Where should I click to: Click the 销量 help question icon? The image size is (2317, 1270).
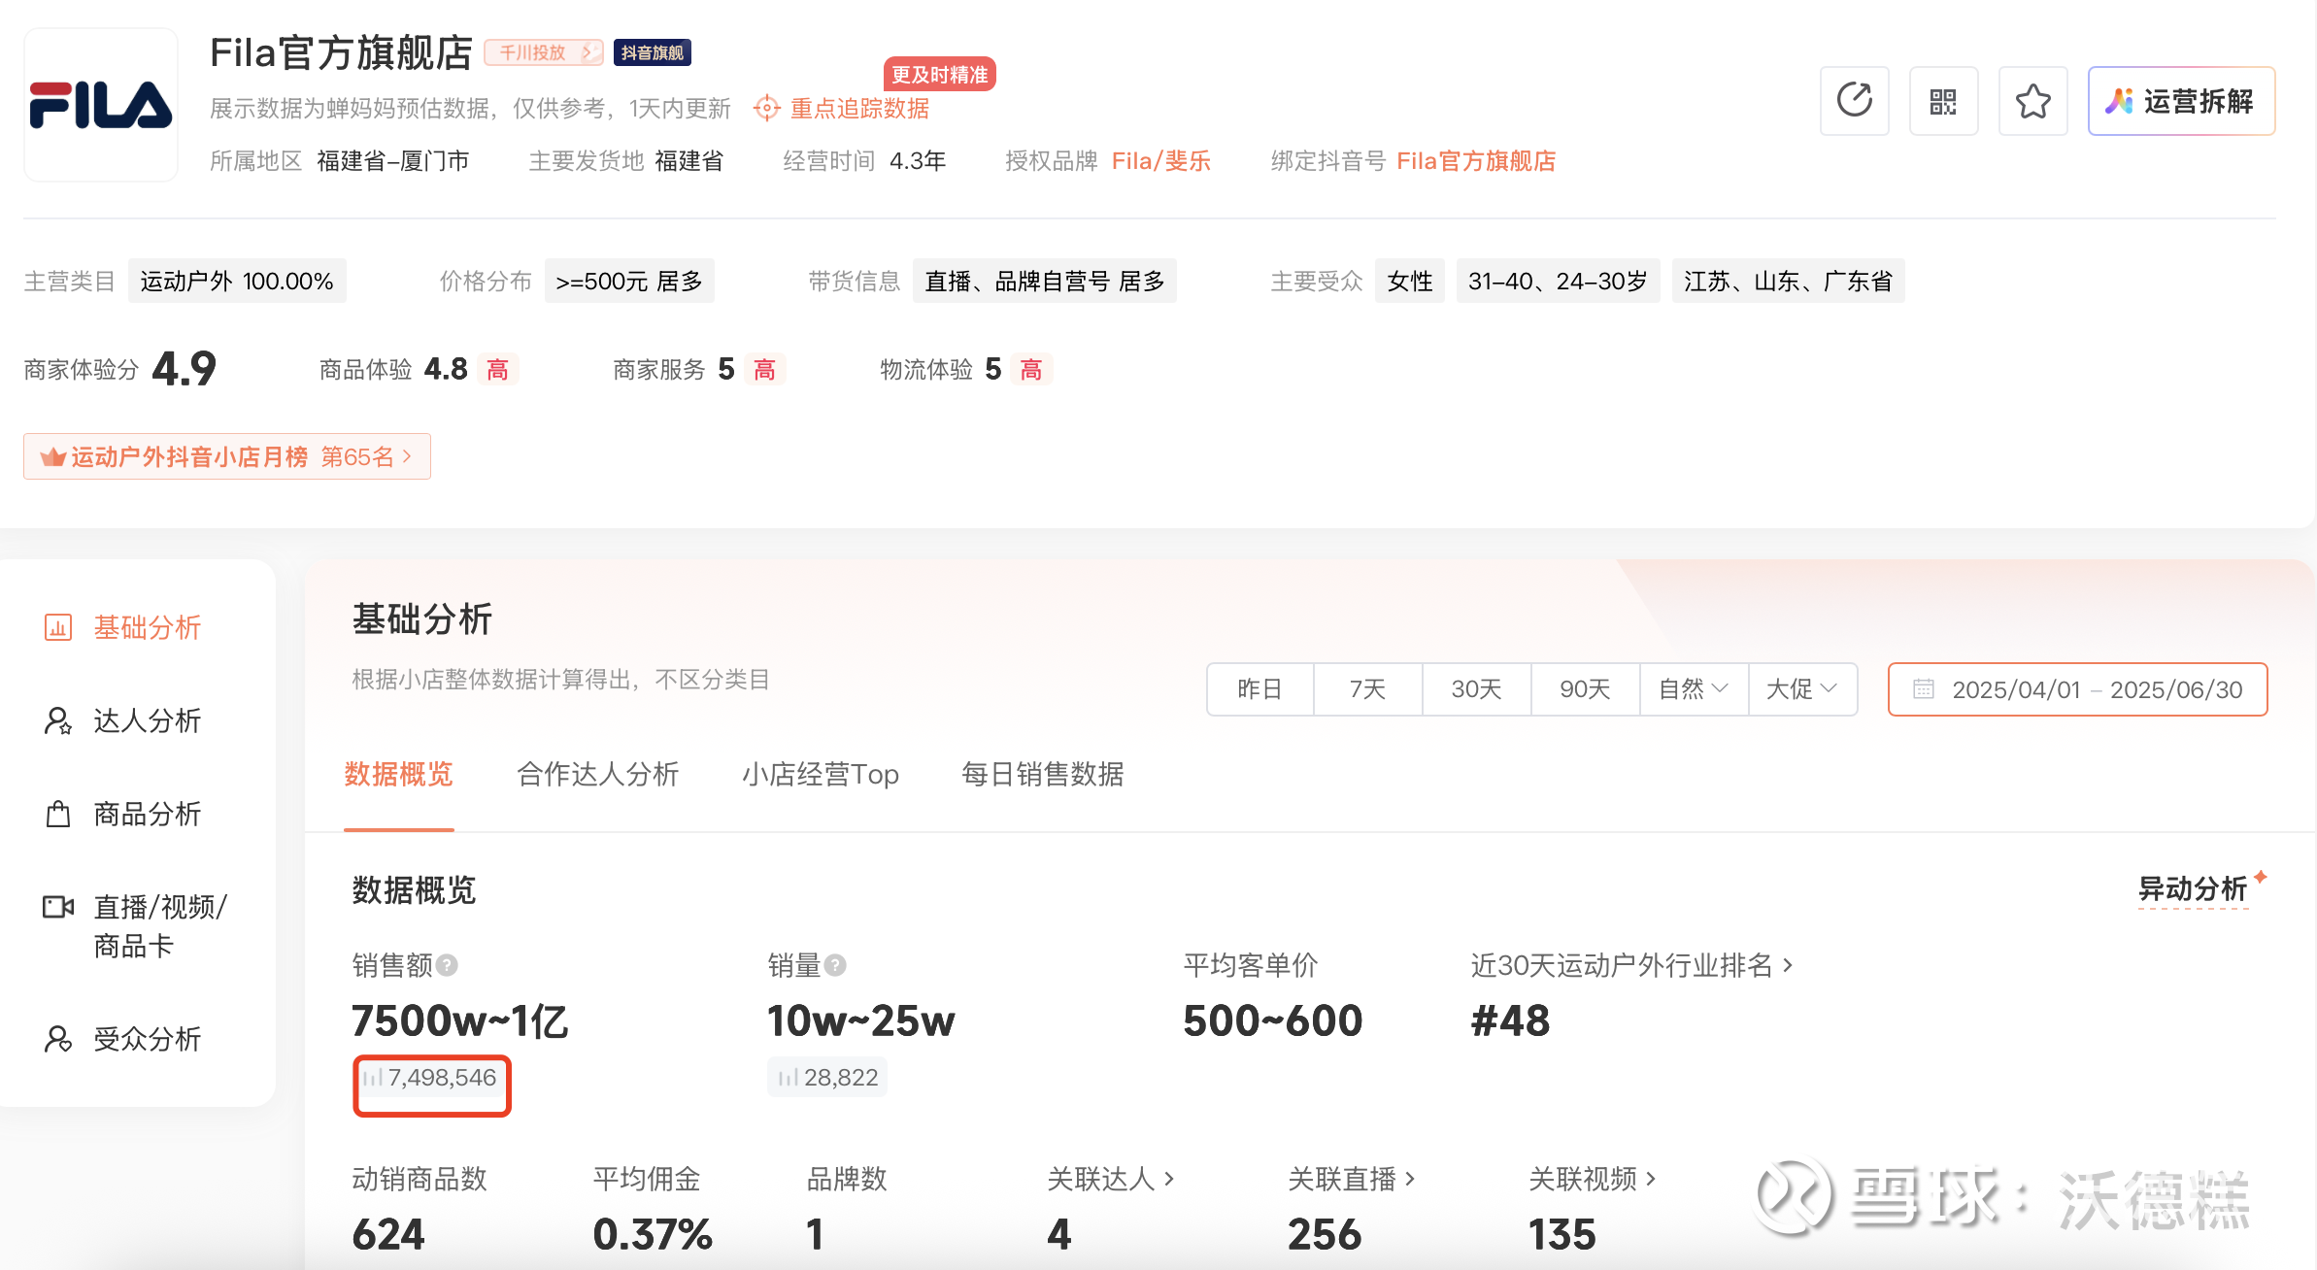click(x=835, y=965)
